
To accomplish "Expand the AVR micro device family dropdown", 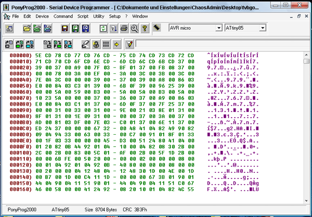I will pyautogui.click(x=219, y=28).
